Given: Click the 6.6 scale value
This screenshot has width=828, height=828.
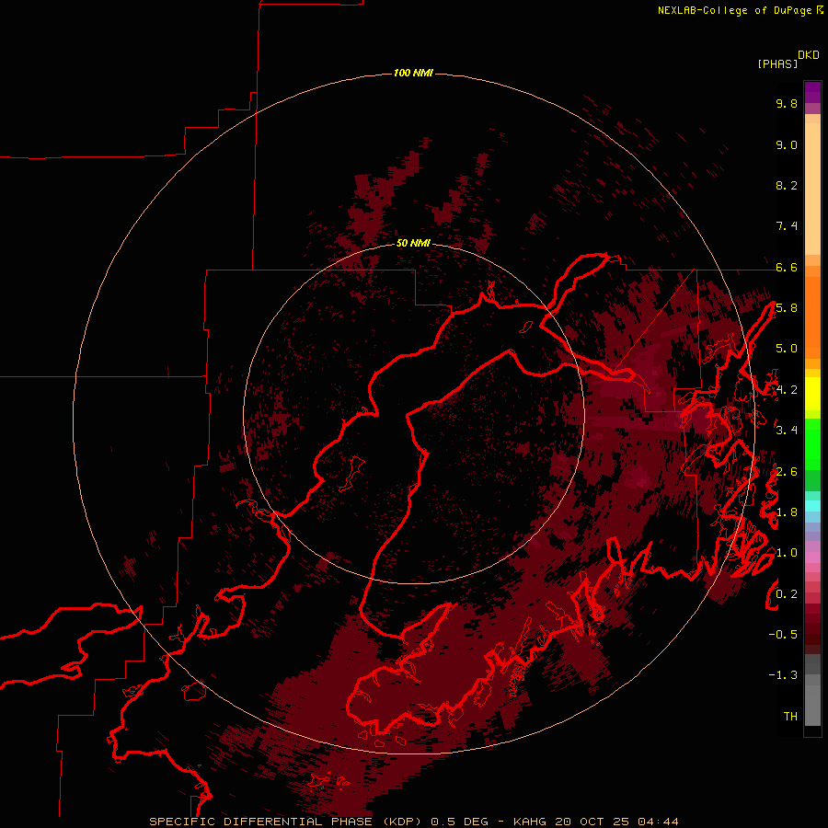Looking at the screenshot, I should pyautogui.click(x=787, y=267).
